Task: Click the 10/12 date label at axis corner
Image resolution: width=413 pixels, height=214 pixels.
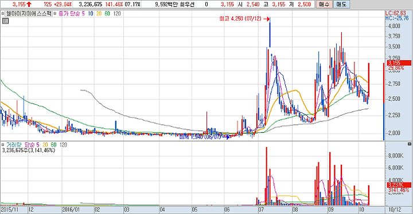Action: click(395, 210)
